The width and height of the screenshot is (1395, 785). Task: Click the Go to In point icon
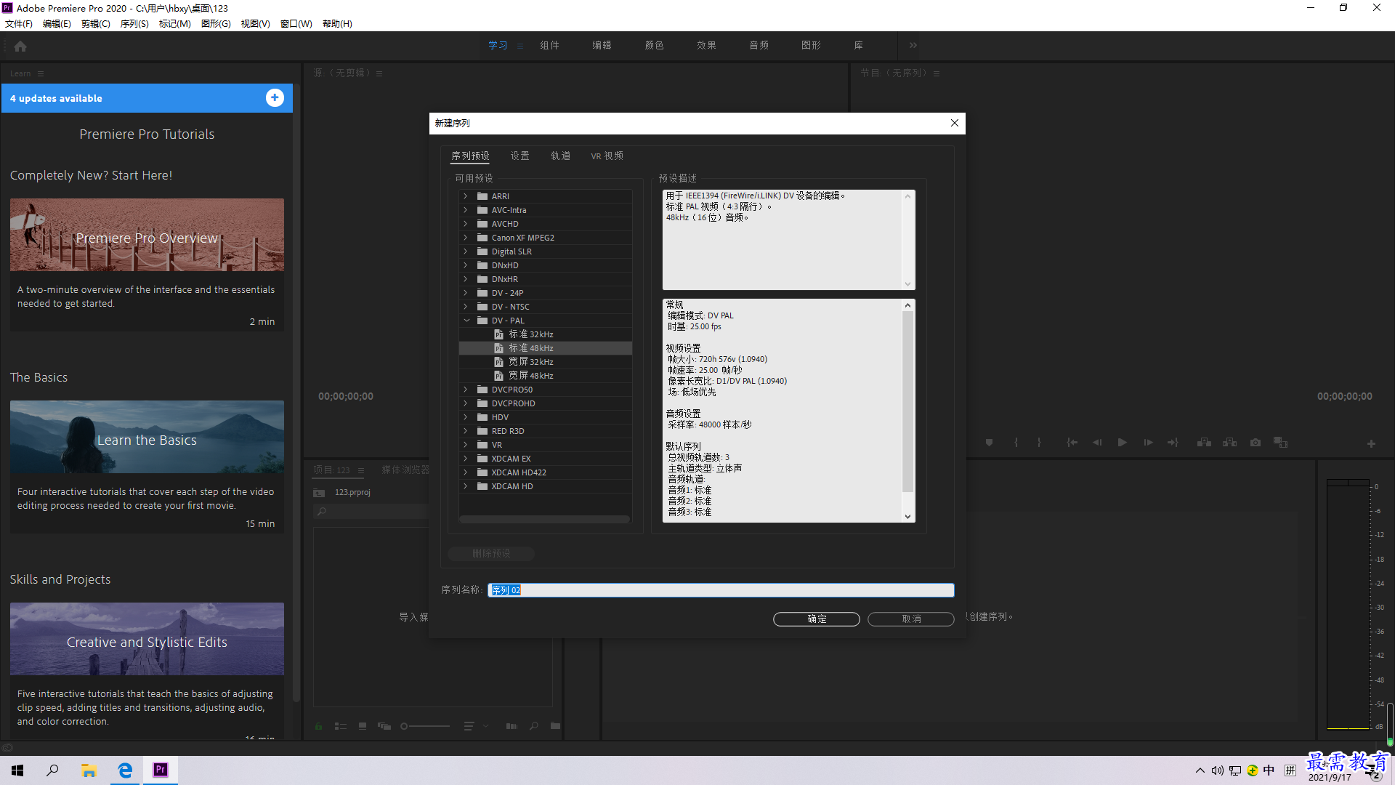tap(1072, 442)
